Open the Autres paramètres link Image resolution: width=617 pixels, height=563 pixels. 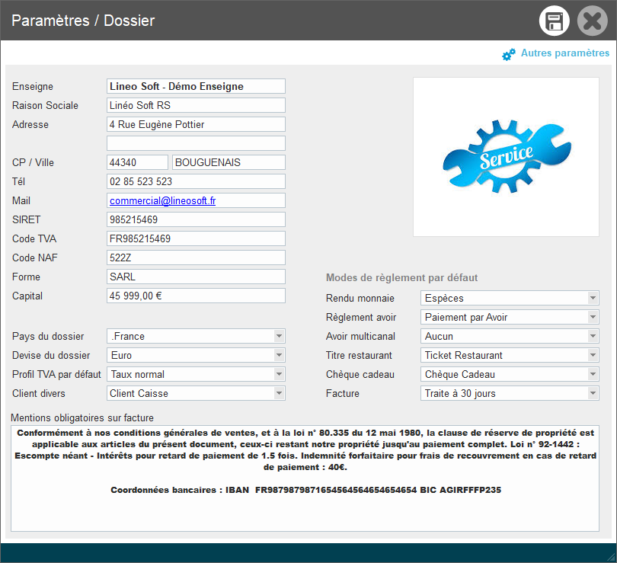[x=564, y=53]
